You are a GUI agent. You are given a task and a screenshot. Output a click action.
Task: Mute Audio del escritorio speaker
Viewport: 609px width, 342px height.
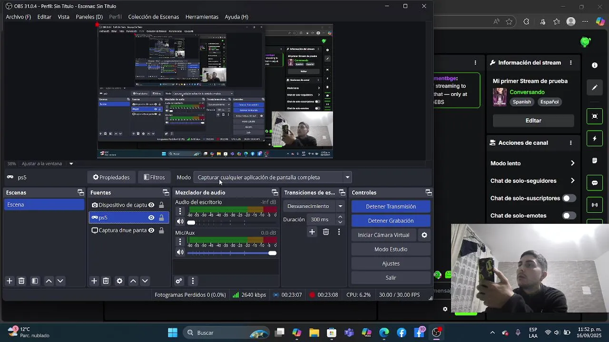[x=180, y=222]
